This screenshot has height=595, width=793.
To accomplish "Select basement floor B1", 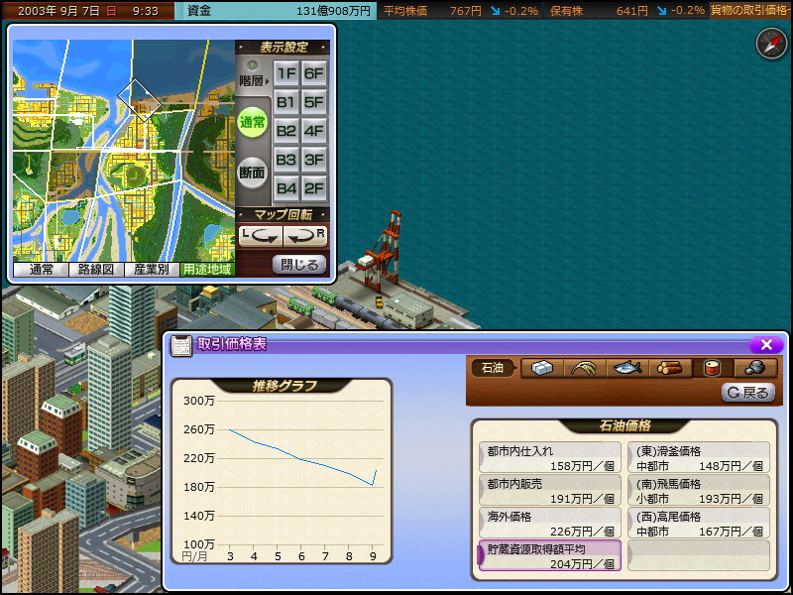I will pyautogui.click(x=286, y=103).
